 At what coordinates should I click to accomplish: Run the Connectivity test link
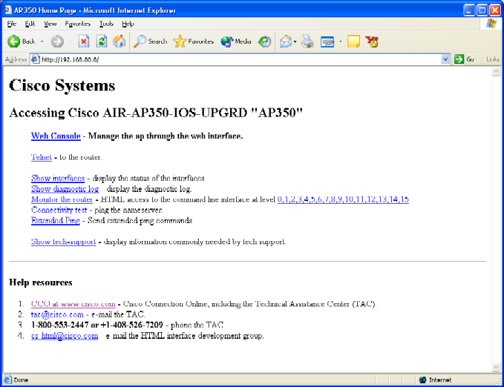[x=59, y=210]
